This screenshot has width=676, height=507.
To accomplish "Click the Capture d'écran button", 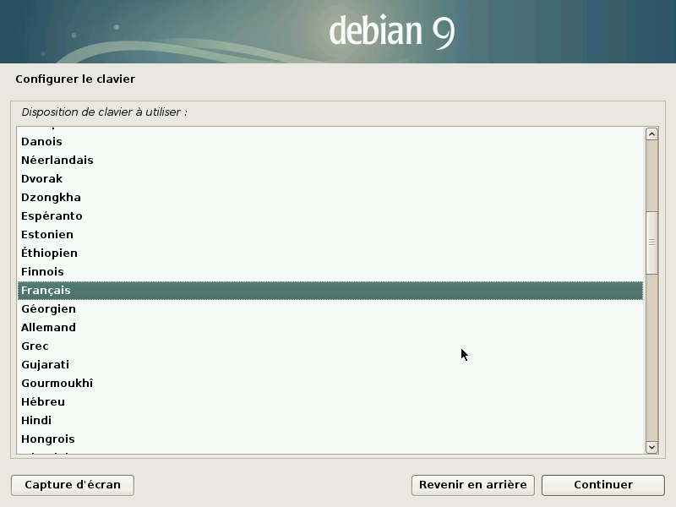I will 72,485.
